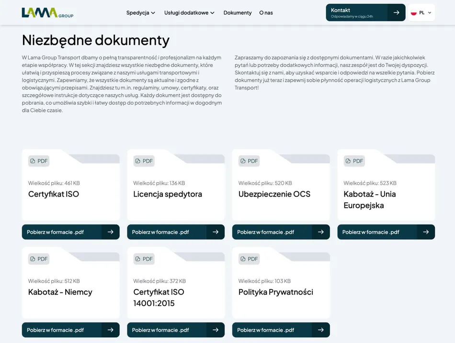Screen dimensions: 455x343
Task: Click the PDF badge on Certyfikat ISO card
Action: pyautogui.click(x=39, y=161)
